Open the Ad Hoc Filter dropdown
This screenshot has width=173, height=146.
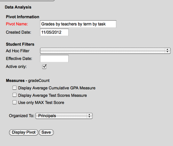point(105,51)
